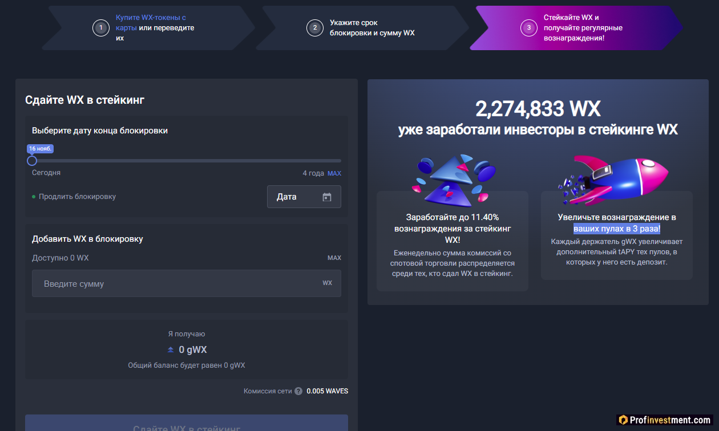Click the lock duration slider track
This screenshot has height=431, width=719.
[x=187, y=161]
